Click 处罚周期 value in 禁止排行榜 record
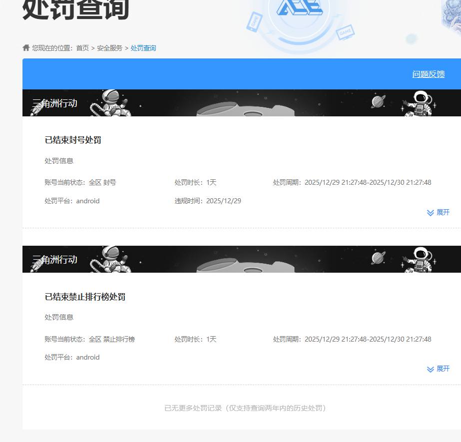The image size is (461, 442). 368,339
